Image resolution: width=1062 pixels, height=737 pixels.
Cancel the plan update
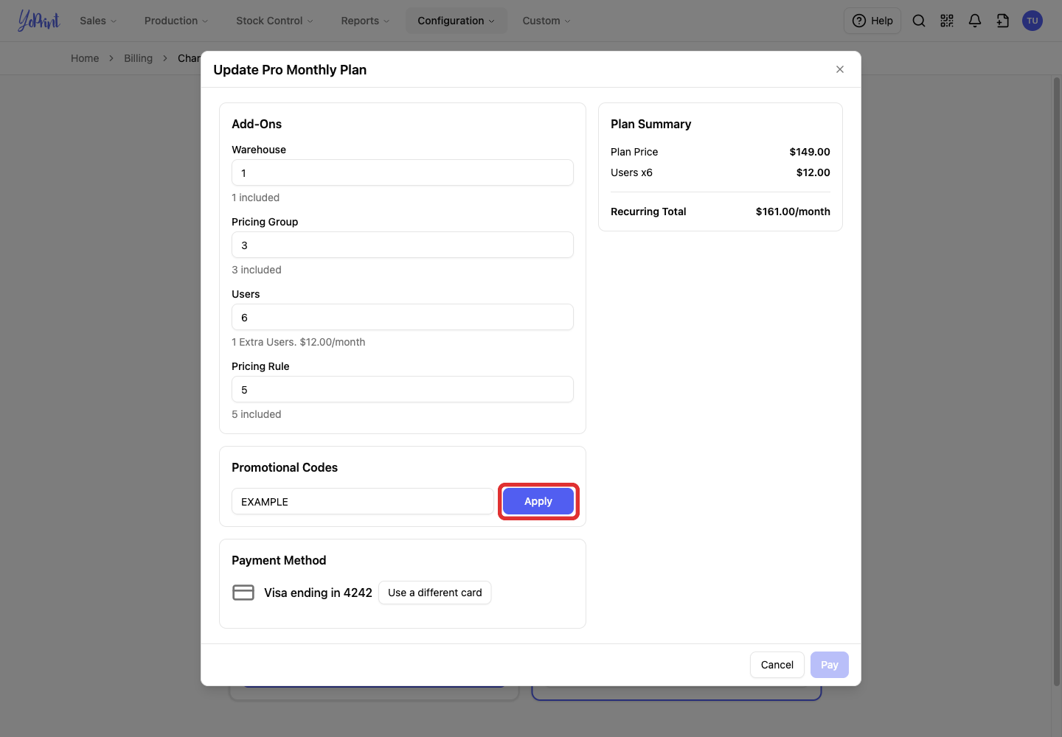tap(777, 665)
